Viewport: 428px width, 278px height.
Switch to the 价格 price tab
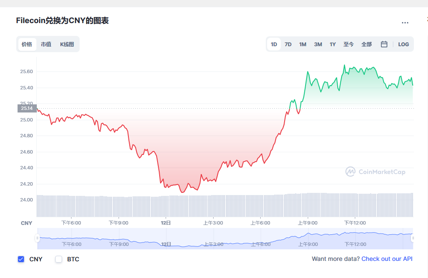(x=27, y=44)
